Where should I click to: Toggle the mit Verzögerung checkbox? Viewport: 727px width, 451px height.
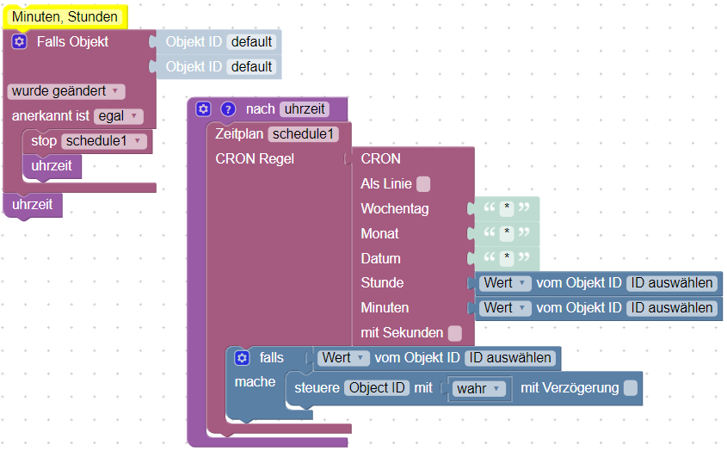[x=631, y=387]
